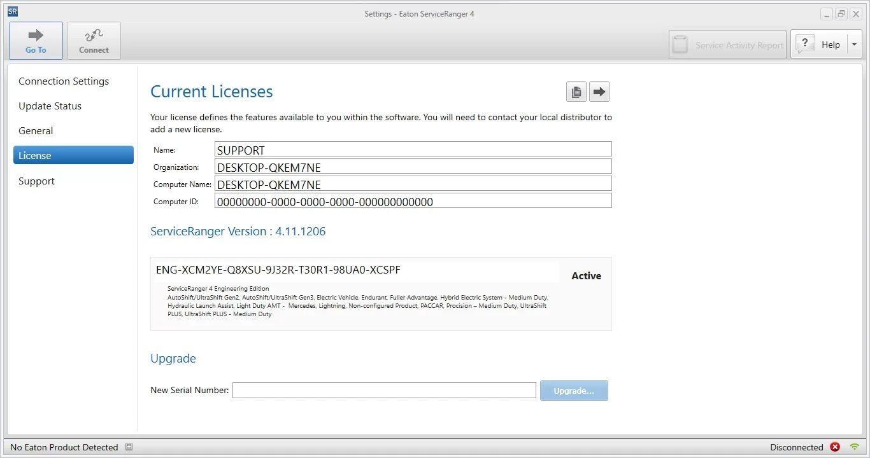Click the red Disconnected status icon
The width and height of the screenshot is (870, 458).
coord(835,447)
